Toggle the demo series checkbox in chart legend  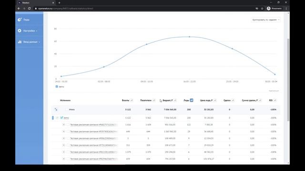[x=57, y=86]
